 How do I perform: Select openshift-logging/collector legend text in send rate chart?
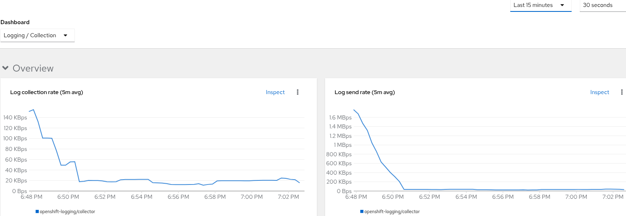point(392,211)
